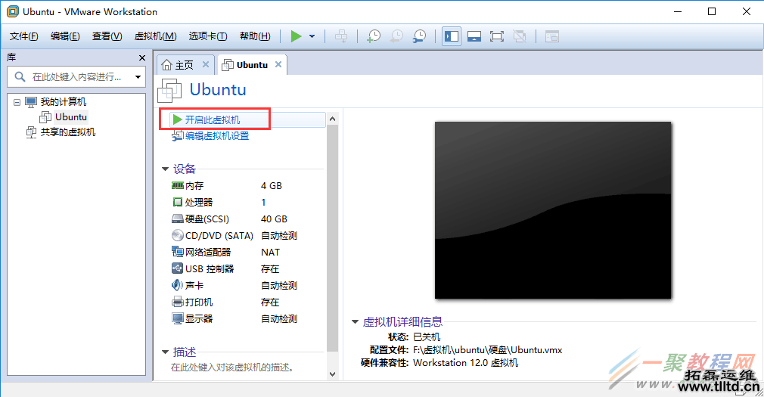Collapse the 我的计算机 tree node

pyautogui.click(x=17, y=102)
